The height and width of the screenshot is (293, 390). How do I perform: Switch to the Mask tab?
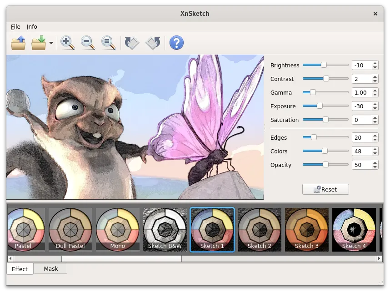tap(50, 268)
